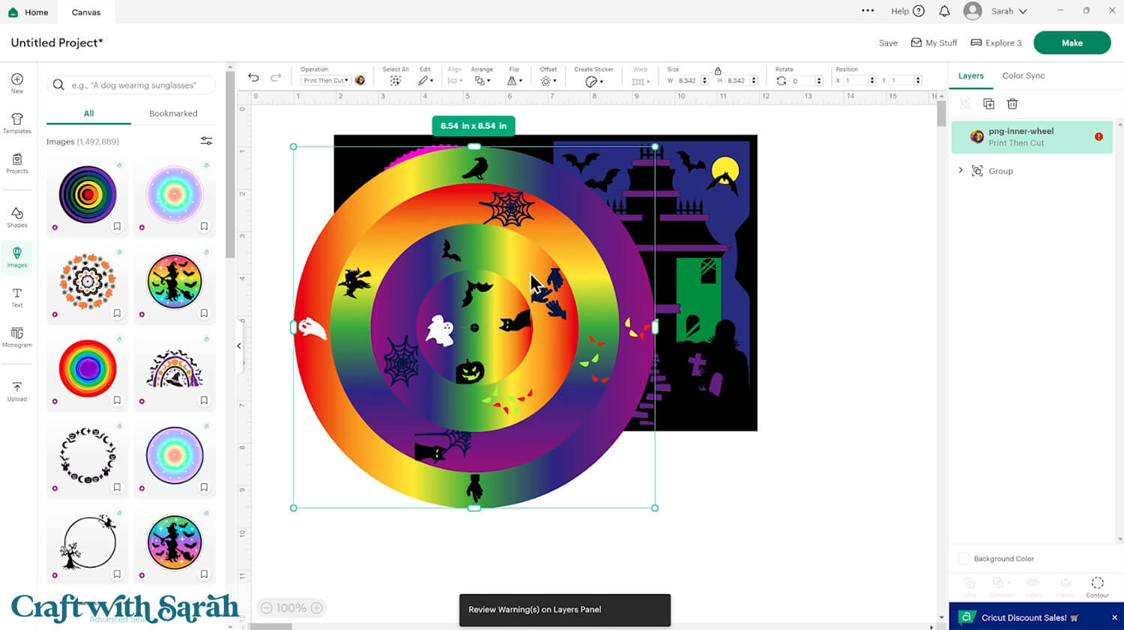Image resolution: width=1124 pixels, height=630 pixels.
Task: Open the Edit dropdown
Action: point(426,80)
